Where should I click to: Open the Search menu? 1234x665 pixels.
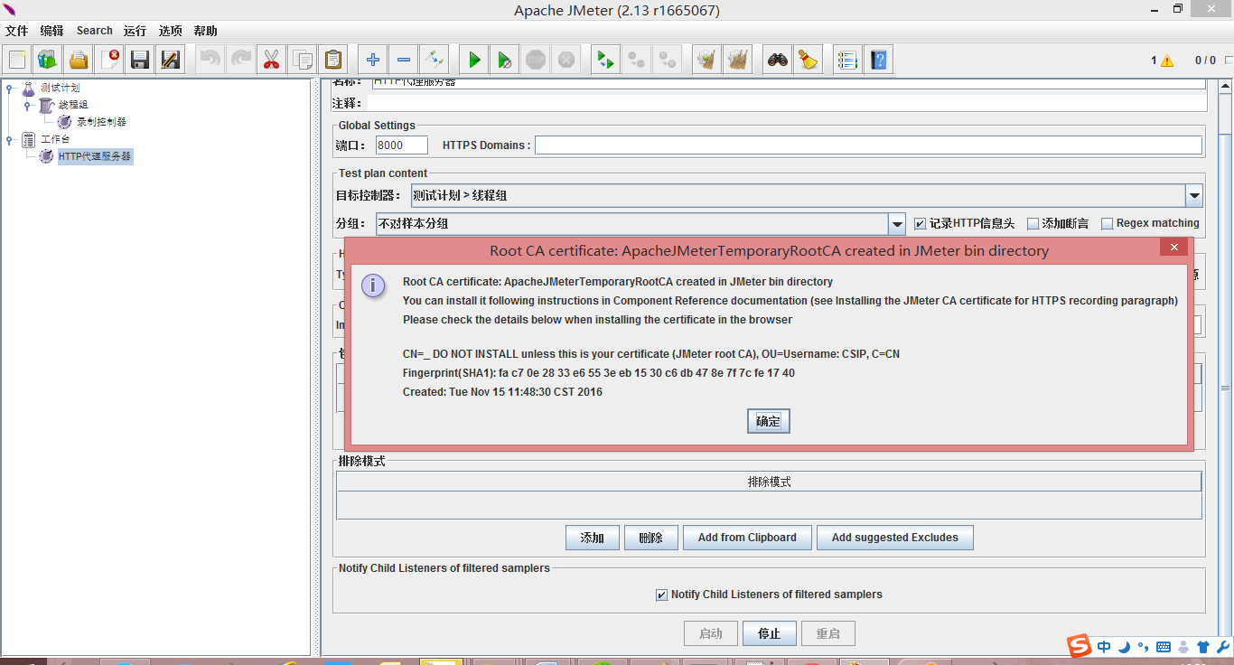[x=95, y=31]
